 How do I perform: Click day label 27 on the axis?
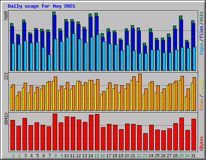click(x=169, y=156)
